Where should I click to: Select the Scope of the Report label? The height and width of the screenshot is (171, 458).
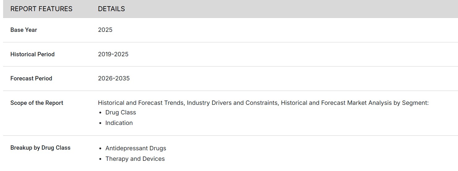pos(37,103)
